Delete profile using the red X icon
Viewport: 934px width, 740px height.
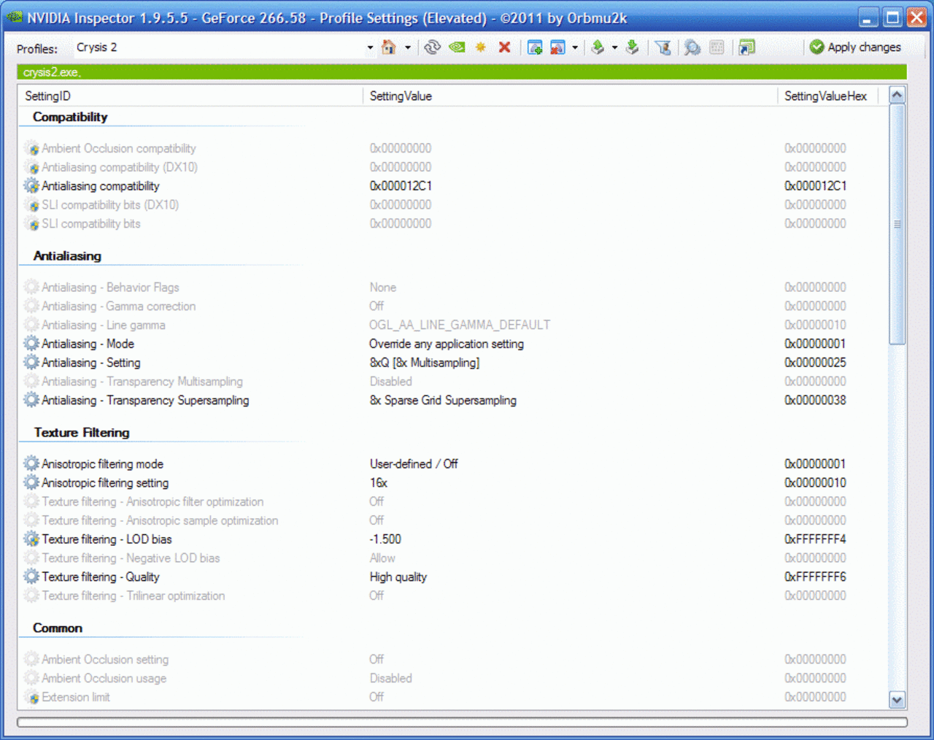click(x=504, y=47)
